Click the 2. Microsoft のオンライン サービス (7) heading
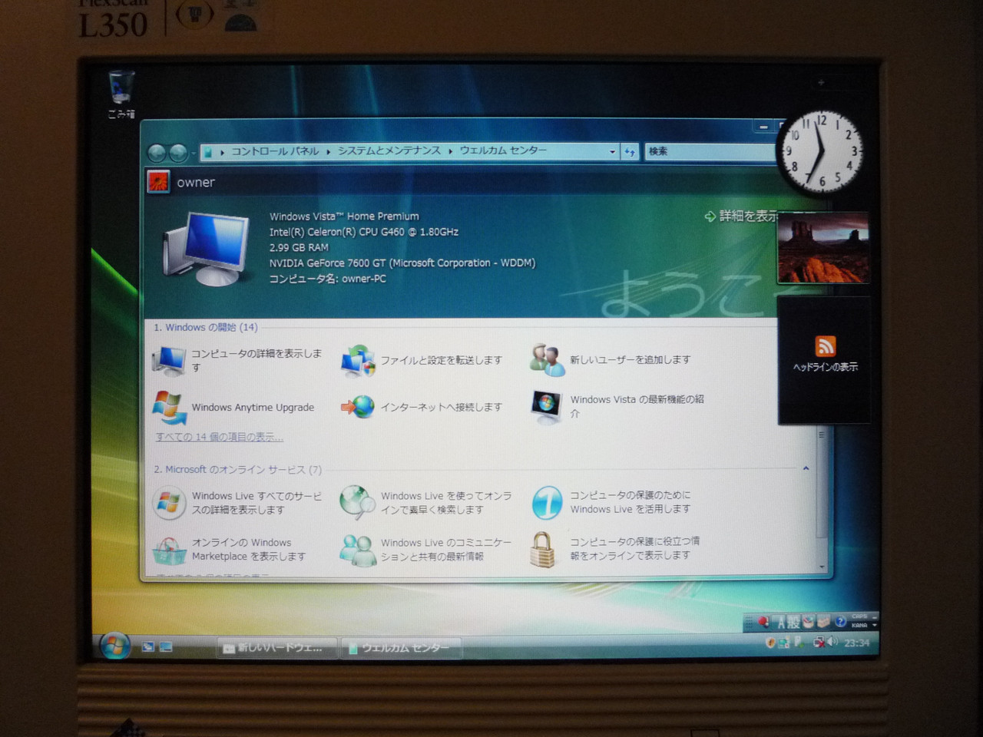 (238, 470)
